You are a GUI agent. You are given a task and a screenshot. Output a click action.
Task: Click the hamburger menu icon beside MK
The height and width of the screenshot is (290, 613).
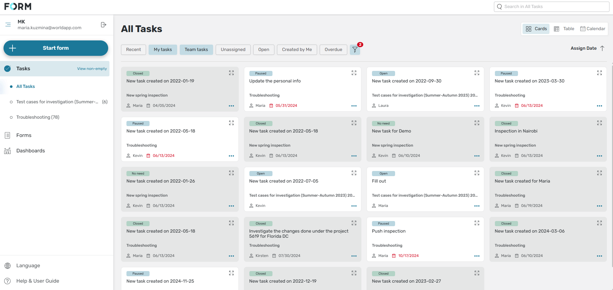8,24
